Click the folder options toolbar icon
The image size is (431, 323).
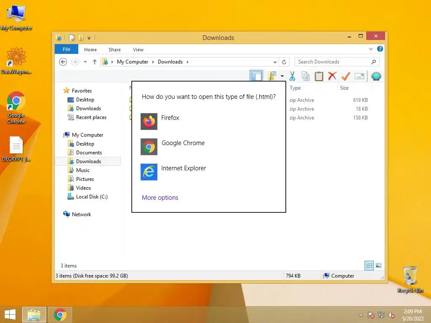pyautogui.click(x=272, y=76)
